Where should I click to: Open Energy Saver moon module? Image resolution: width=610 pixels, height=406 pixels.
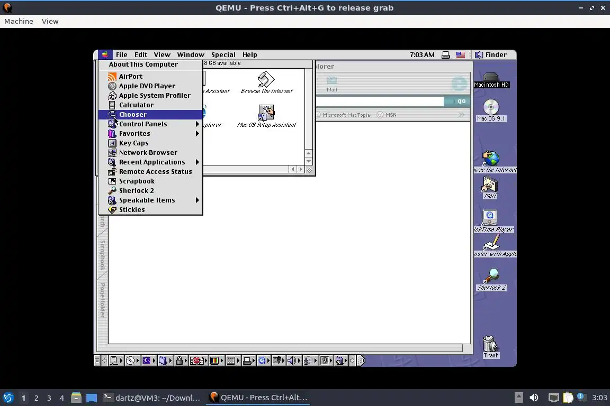(x=149, y=361)
